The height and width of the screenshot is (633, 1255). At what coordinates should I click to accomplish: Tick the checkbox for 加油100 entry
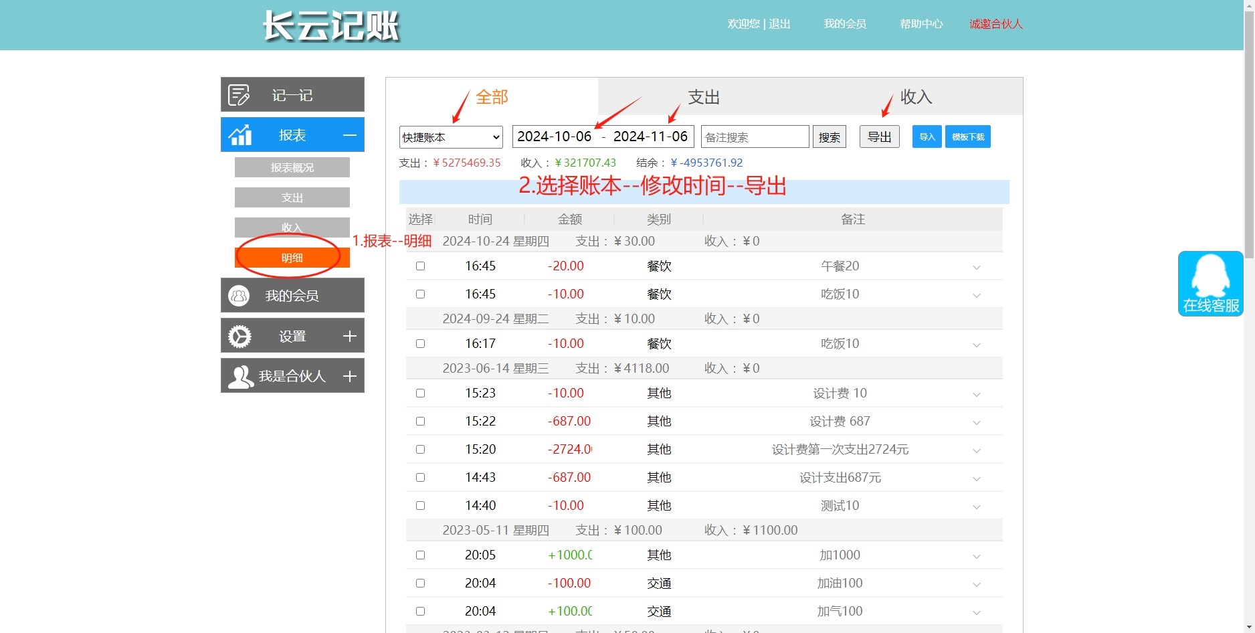click(x=420, y=583)
